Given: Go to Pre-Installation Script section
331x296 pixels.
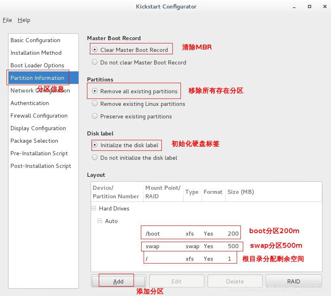Looking at the screenshot, I should pos(43,153).
